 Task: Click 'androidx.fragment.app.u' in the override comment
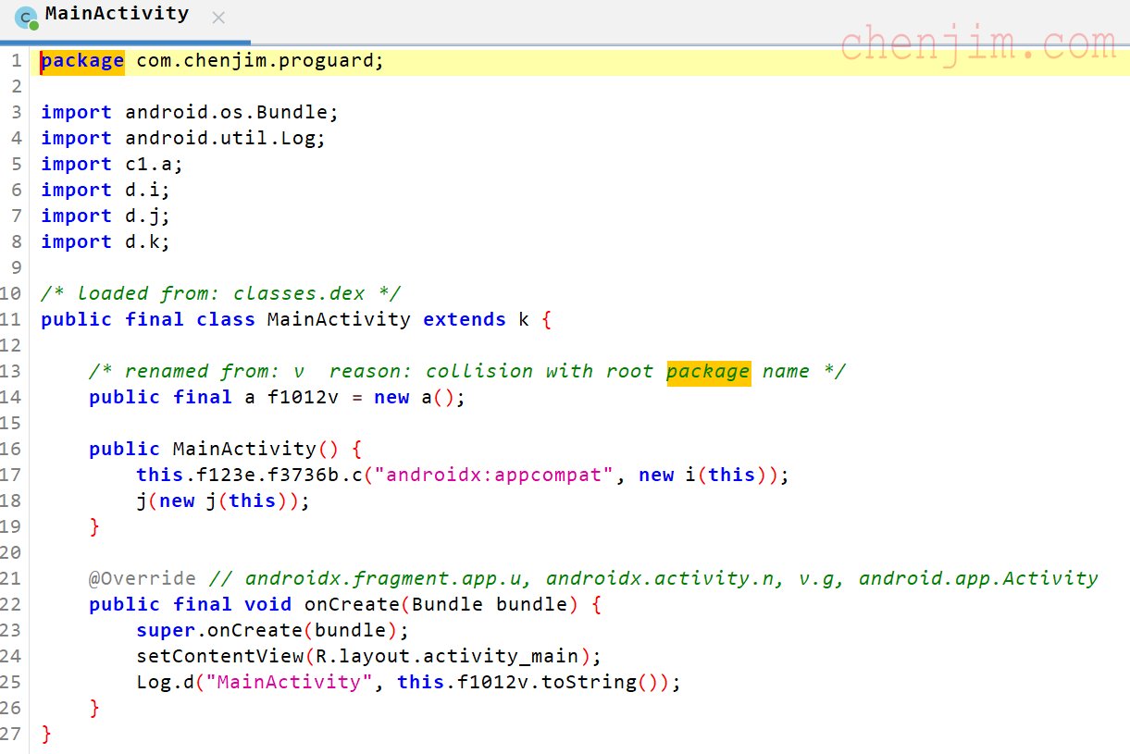(x=387, y=579)
